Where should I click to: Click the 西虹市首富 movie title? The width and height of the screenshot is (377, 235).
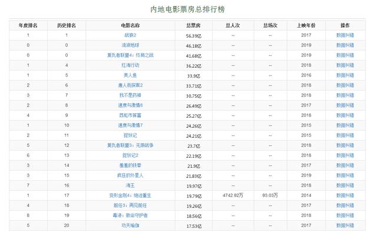click(130, 115)
